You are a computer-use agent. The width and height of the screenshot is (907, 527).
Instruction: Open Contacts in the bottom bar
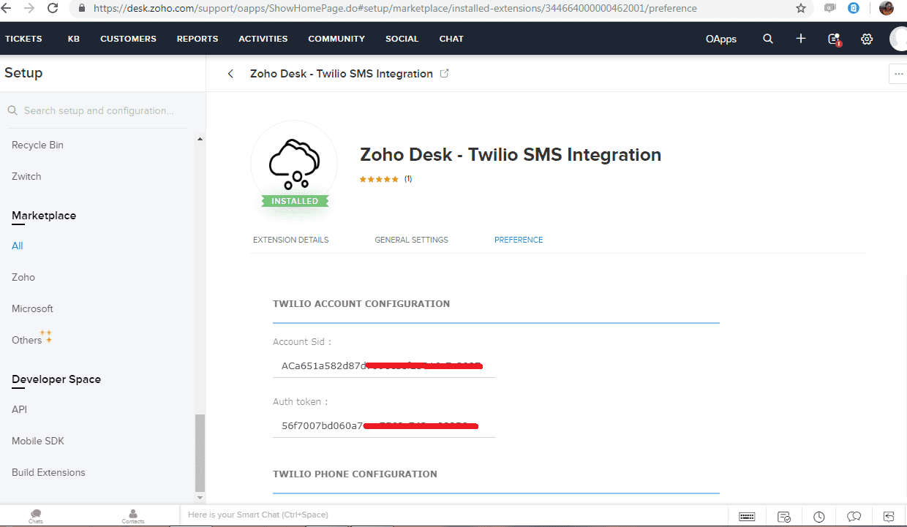click(x=133, y=517)
